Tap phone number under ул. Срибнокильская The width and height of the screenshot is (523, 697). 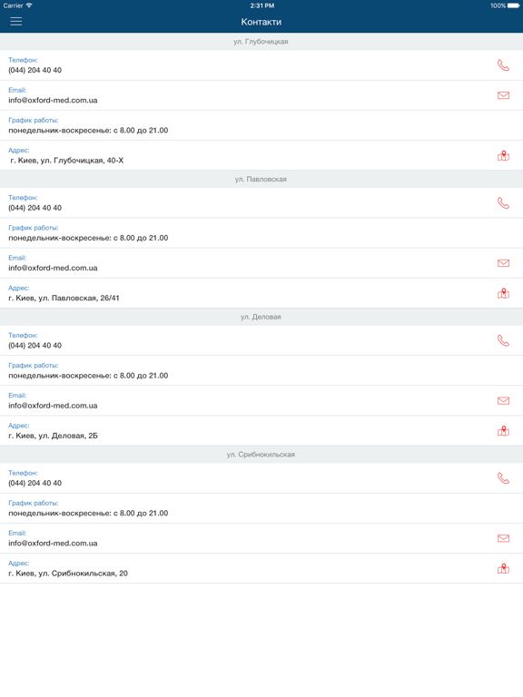pos(35,483)
